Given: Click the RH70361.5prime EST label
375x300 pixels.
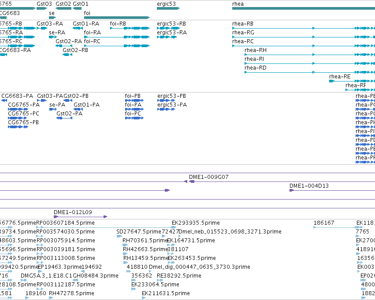Looking at the screenshot, I should point(145,241).
